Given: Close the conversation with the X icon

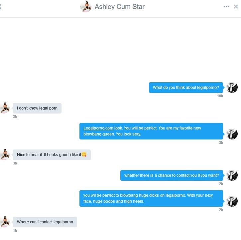Looking at the screenshot, I should click(236, 7).
